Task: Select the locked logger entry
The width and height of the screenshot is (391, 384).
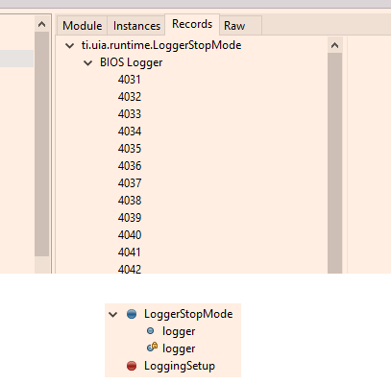Action: coord(179,348)
